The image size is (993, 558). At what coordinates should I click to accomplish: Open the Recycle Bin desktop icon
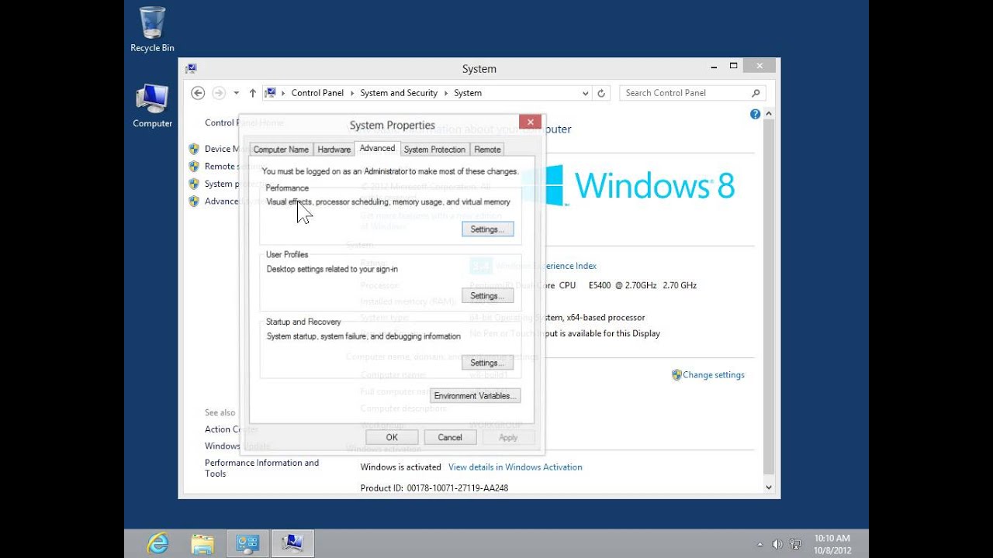(152, 30)
